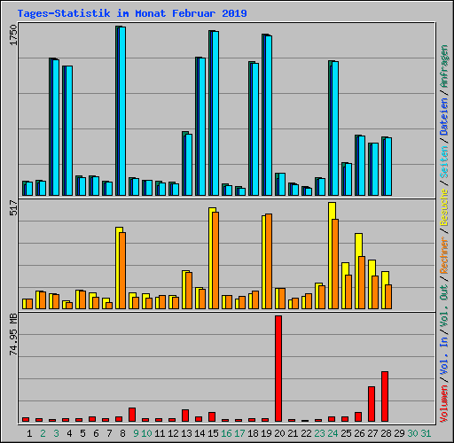Image resolution: width=454 pixels, height=443 pixels.
Task: Select day 24 on the x-axis
Action: coord(333,433)
